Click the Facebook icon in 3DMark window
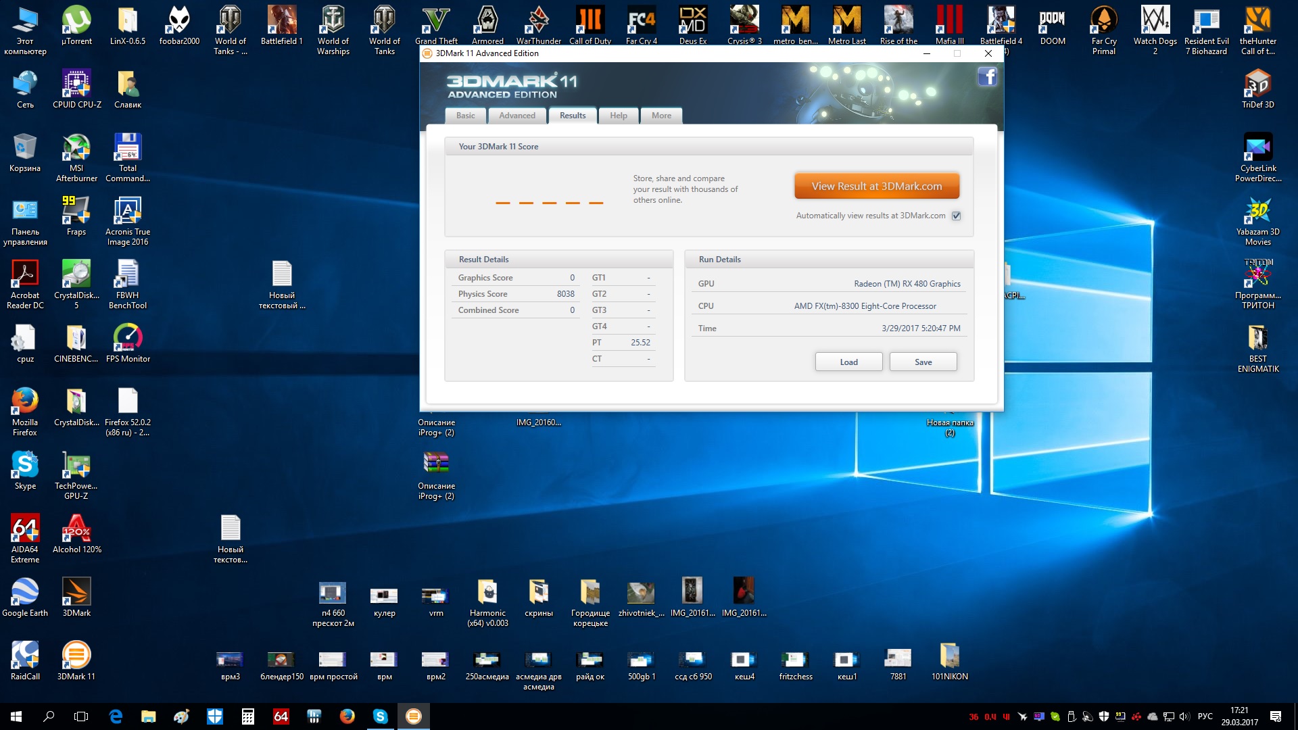This screenshot has width=1298, height=730. tap(987, 76)
